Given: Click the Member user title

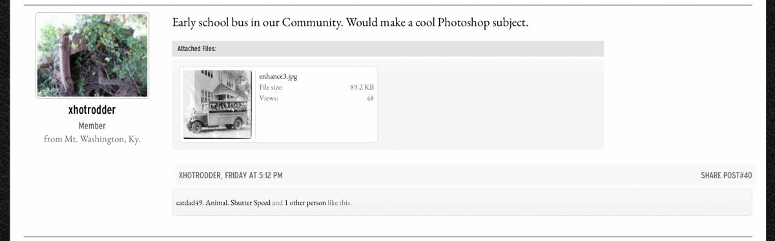Looking at the screenshot, I should click(x=92, y=126).
